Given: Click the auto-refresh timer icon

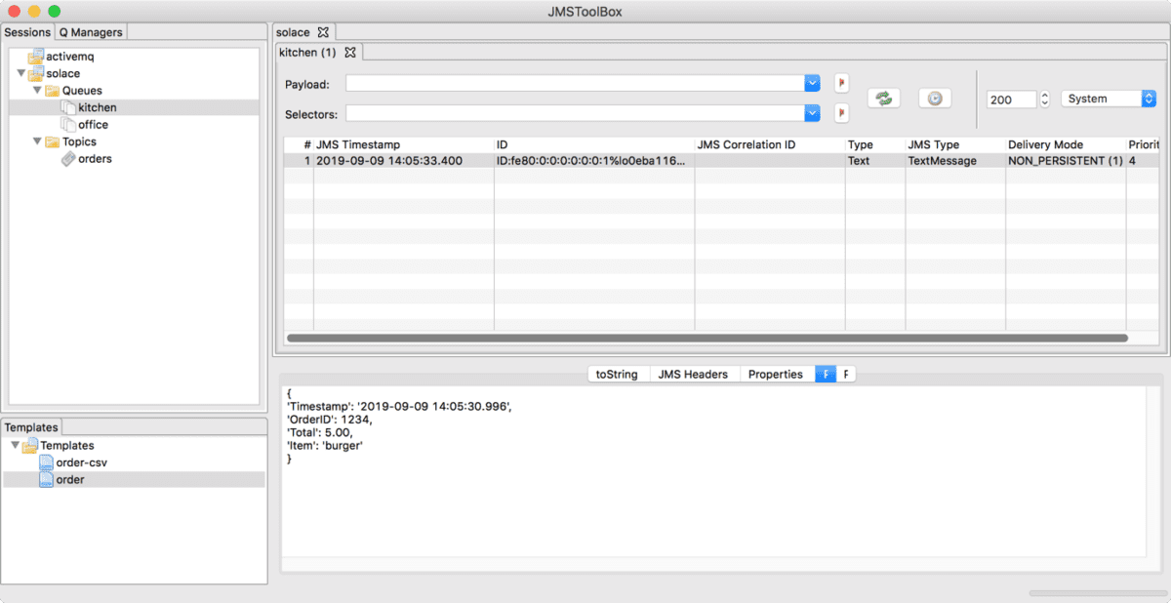Looking at the screenshot, I should pyautogui.click(x=934, y=98).
